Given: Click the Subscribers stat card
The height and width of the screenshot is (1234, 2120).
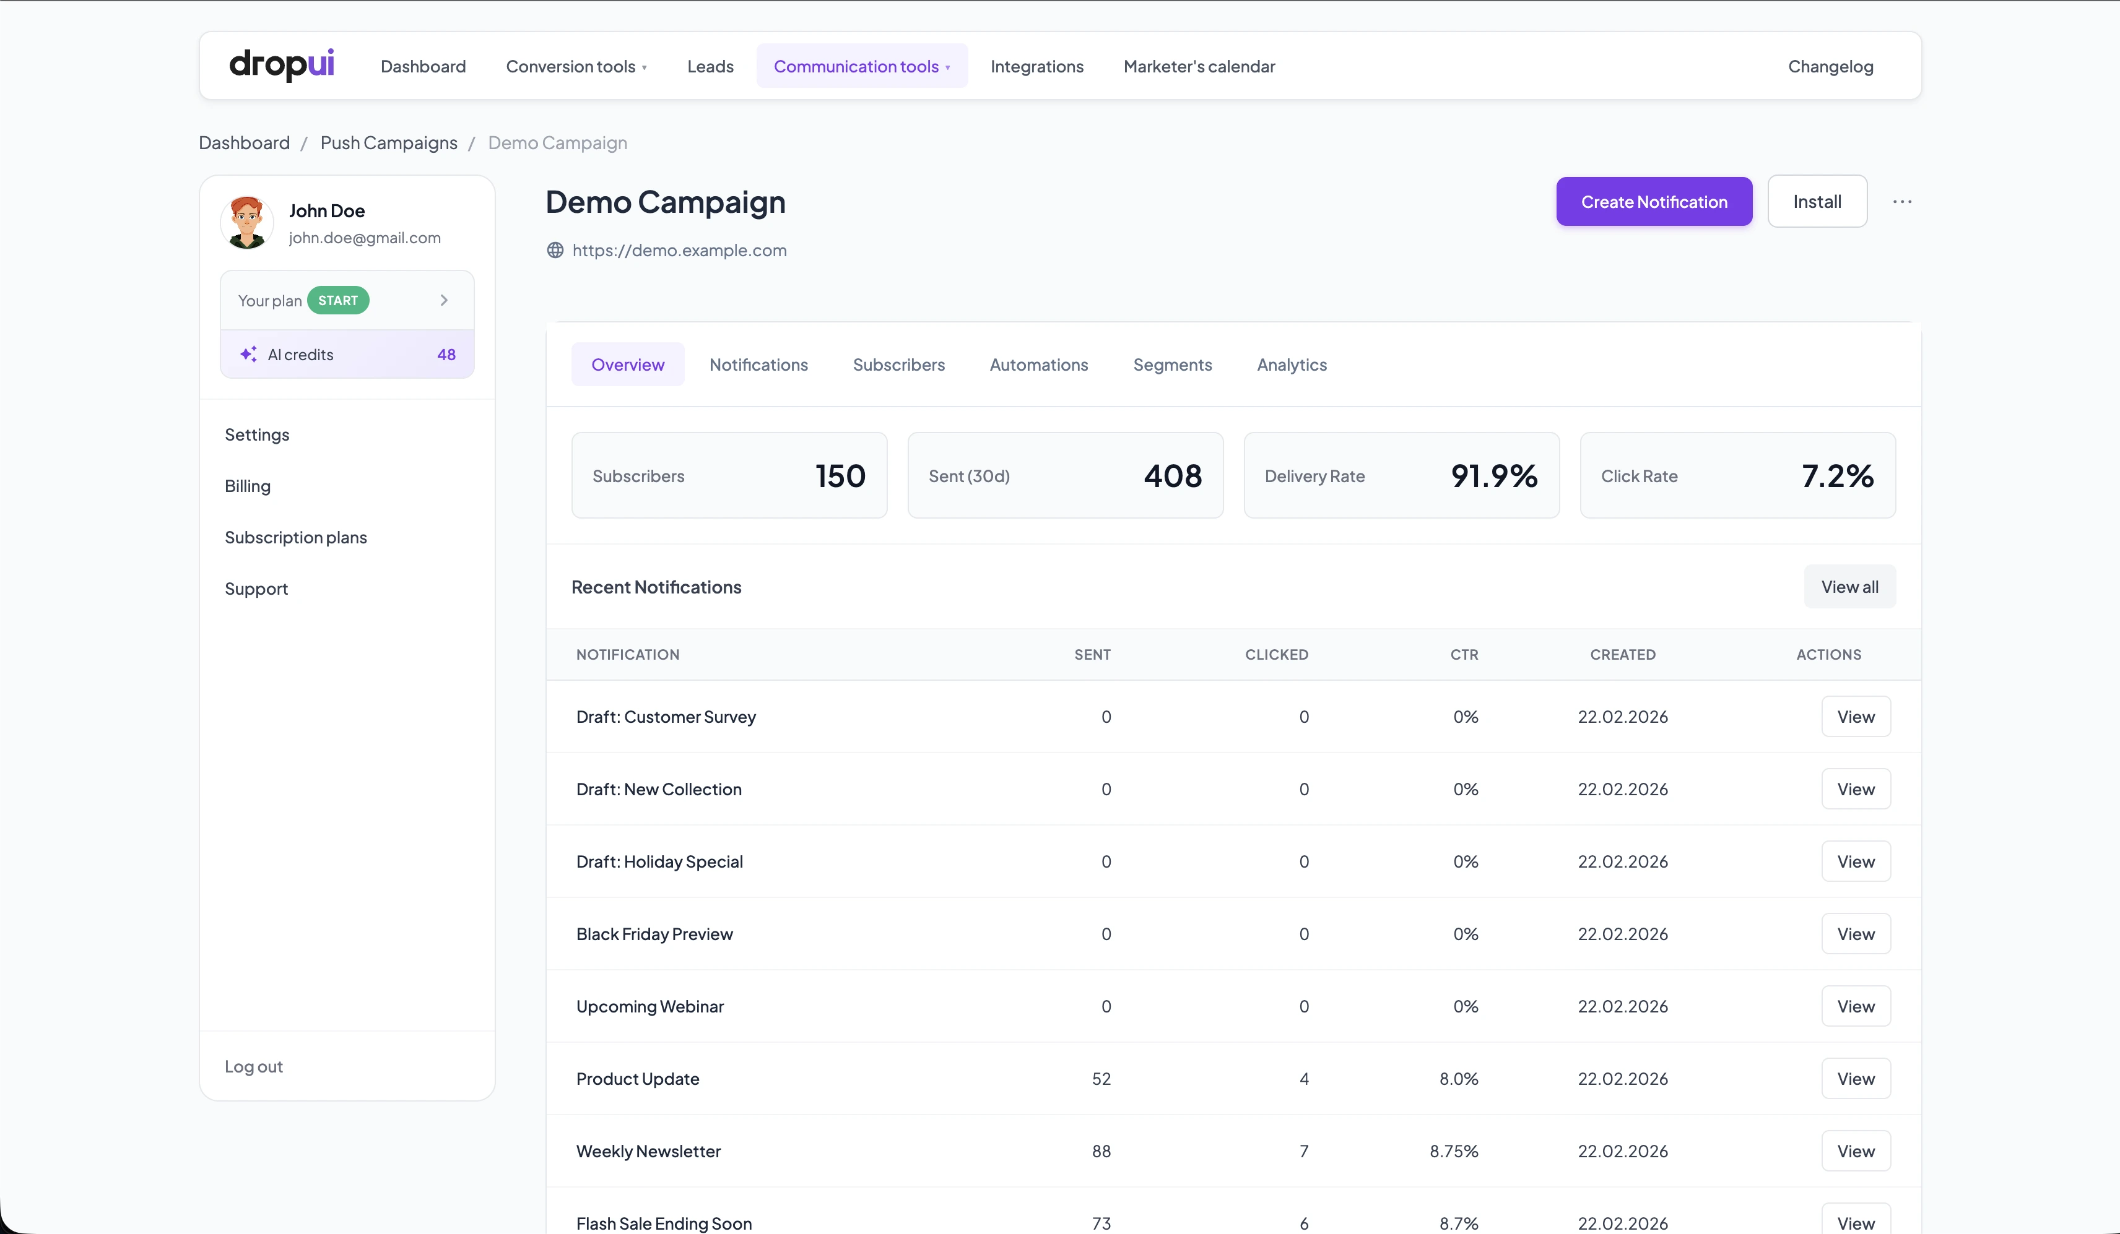Looking at the screenshot, I should pos(729,476).
